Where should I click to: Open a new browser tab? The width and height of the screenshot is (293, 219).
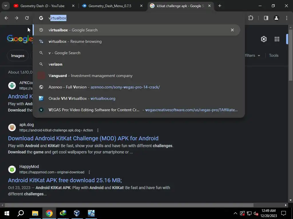[x=220, y=6]
